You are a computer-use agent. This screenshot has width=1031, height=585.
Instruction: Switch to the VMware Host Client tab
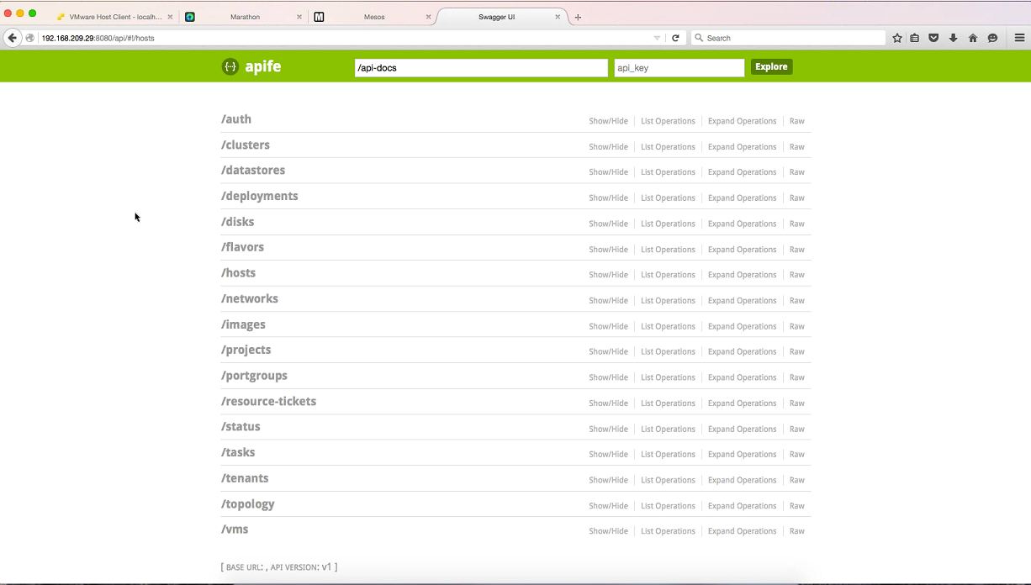115,17
